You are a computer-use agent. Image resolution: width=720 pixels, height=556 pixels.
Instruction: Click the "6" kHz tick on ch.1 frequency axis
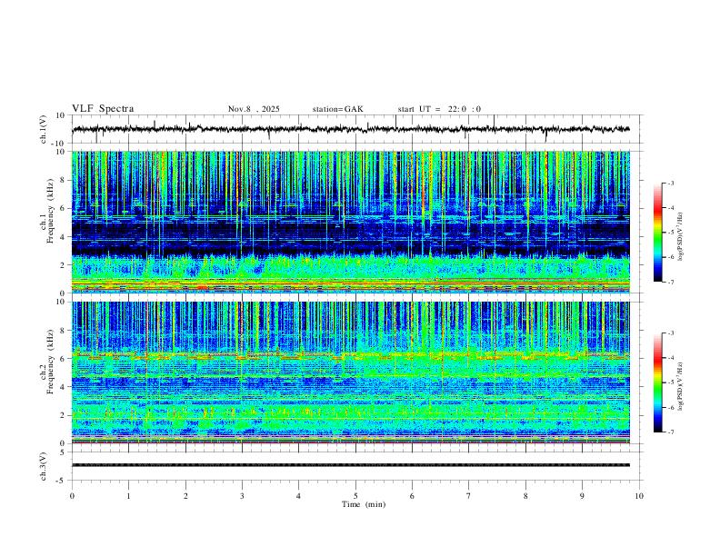pyautogui.click(x=64, y=209)
